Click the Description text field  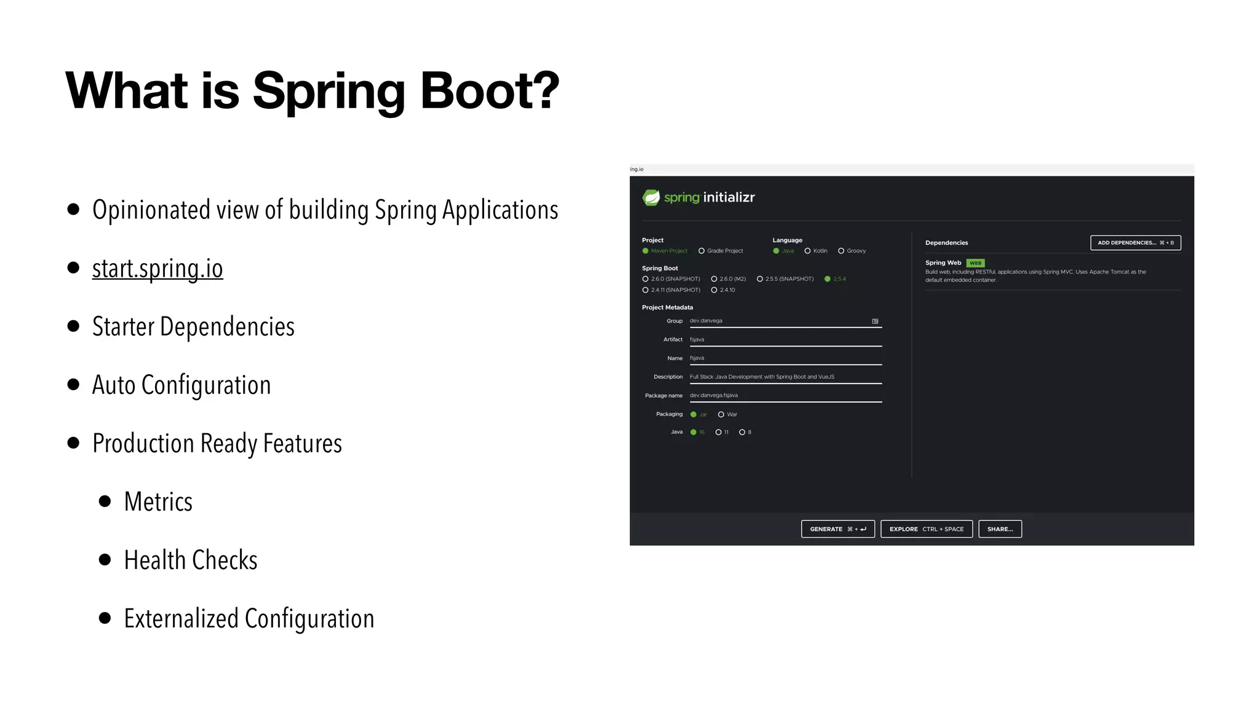click(785, 377)
